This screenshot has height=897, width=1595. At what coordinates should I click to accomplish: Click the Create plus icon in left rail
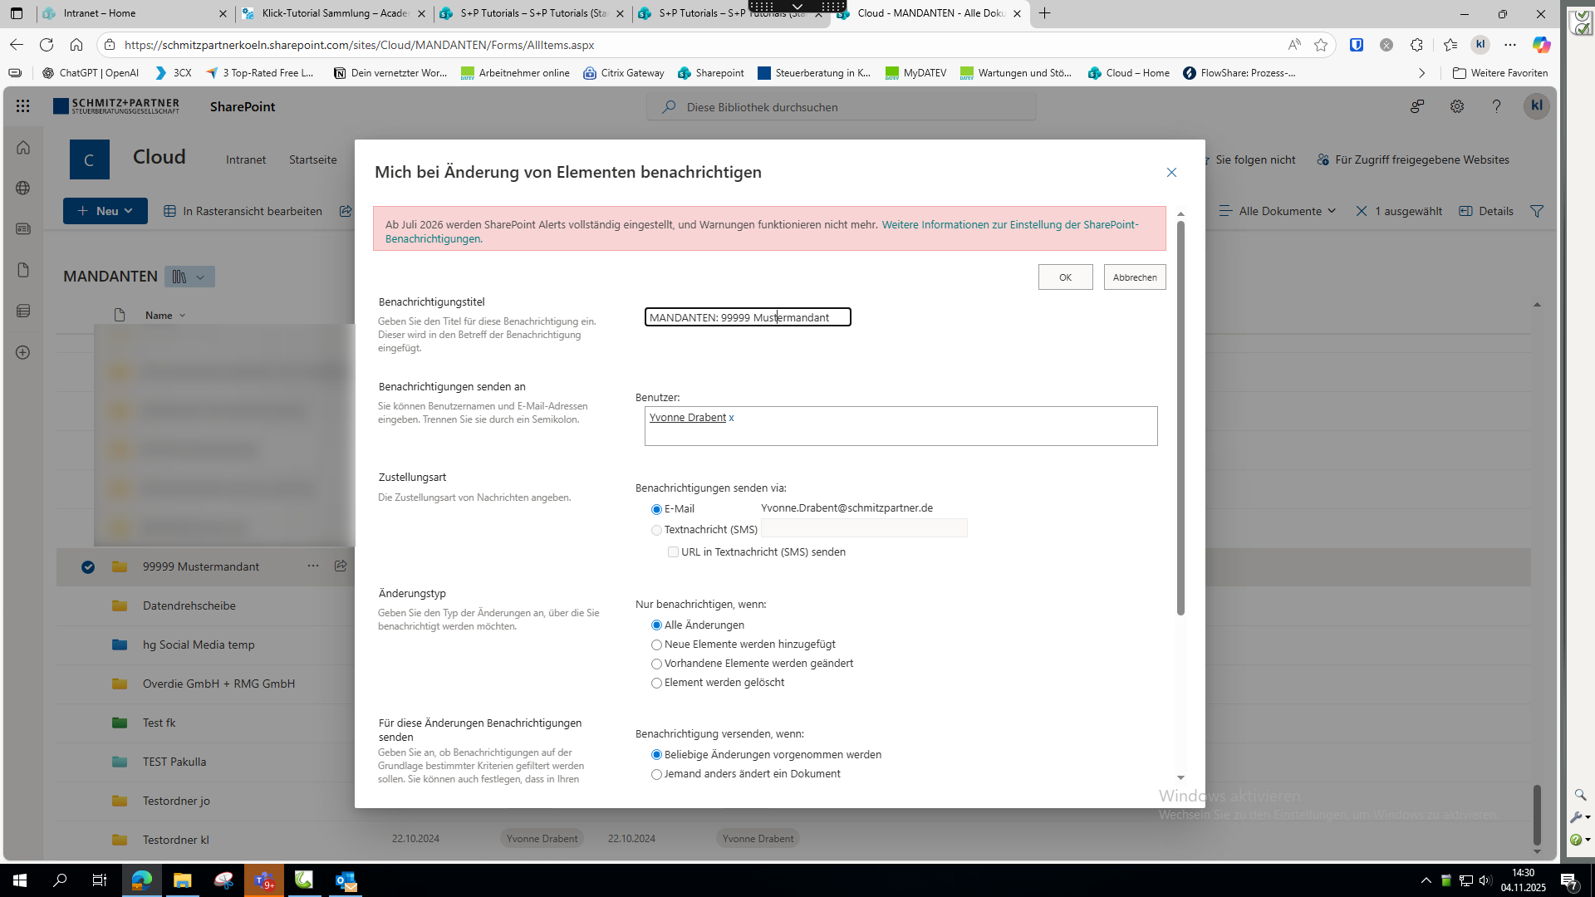pyautogui.click(x=23, y=352)
